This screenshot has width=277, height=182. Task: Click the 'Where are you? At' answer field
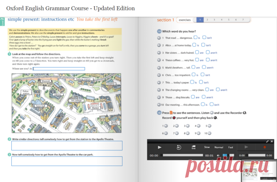tap(59, 69)
